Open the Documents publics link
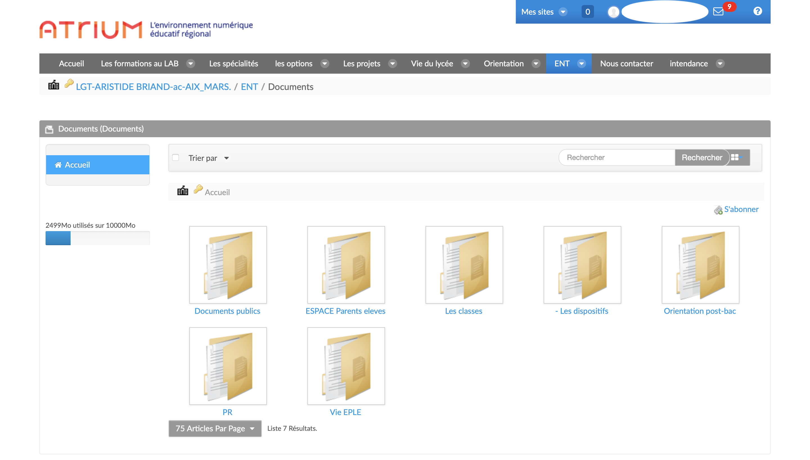The height and width of the screenshot is (460, 810). (227, 311)
